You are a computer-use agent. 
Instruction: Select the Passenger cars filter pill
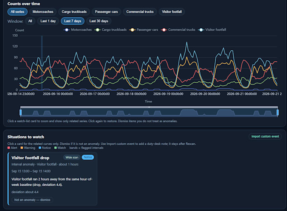(x=106, y=12)
